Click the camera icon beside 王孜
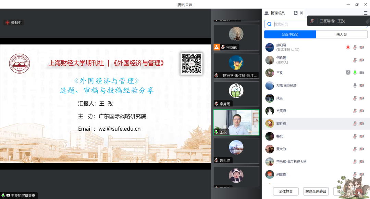 (361, 72)
